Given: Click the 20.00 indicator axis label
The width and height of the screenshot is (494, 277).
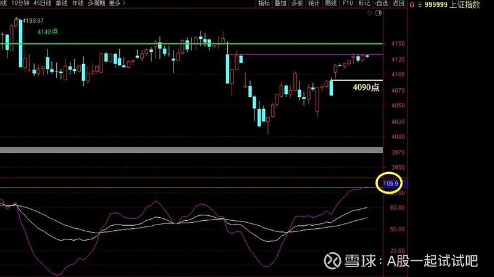Looking at the screenshot, I should [x=397, y=251].
